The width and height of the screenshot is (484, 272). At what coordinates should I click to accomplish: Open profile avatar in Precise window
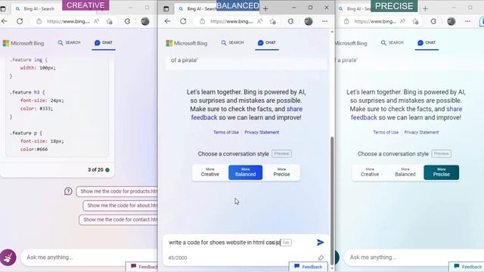pyautogui.click(x=451, y=21)
